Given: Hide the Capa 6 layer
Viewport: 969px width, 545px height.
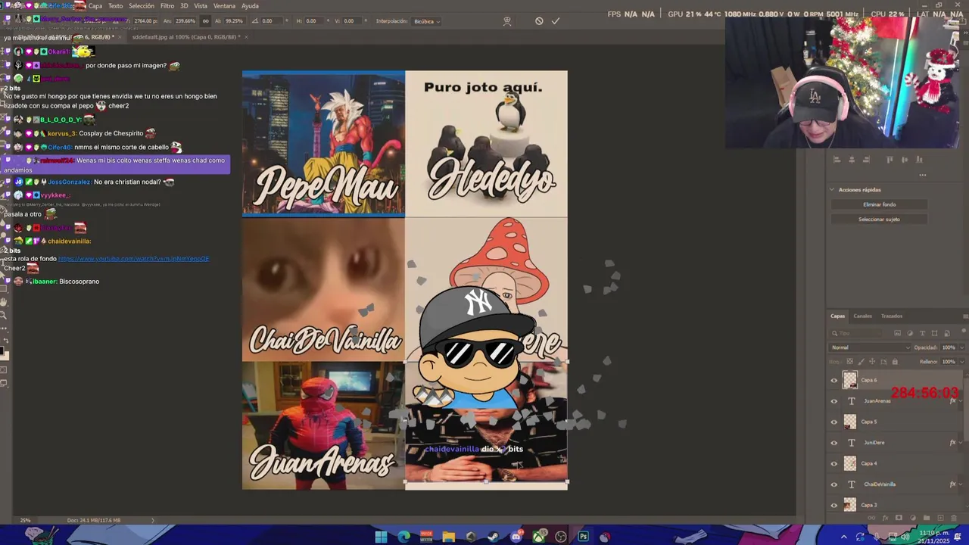Looking at the screenshot, I should coord(834,381).
